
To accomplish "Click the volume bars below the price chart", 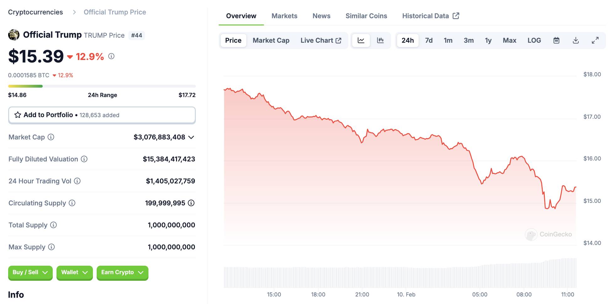I will 400,273.
